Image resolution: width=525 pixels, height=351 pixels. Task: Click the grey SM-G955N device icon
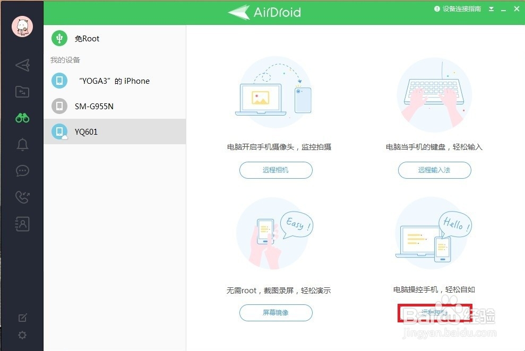pos(59,106)
